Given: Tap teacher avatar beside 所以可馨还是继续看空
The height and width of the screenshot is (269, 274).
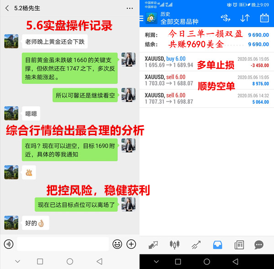Looking at the screenshot, I should tap(128, 95).
